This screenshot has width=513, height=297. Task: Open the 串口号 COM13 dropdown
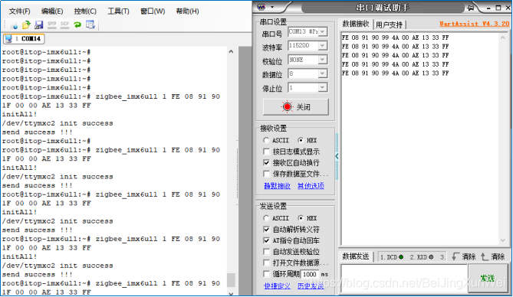click(323, 31)
